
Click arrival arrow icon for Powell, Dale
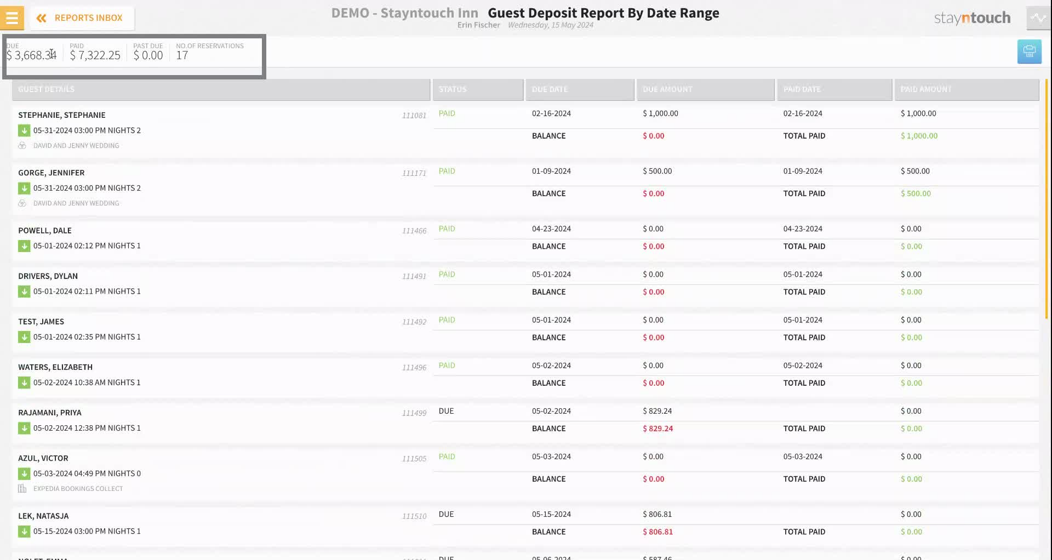coord(24,246)
